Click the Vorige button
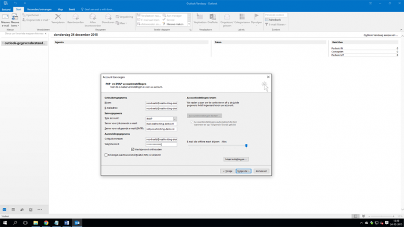The image size is (404, 227). tap(227, 171)
